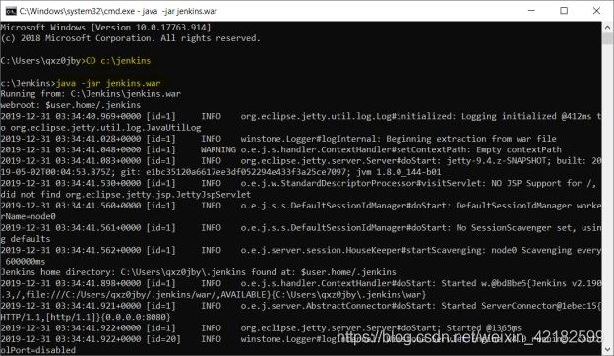Click the 'Jenkins home directory' line

198,272
